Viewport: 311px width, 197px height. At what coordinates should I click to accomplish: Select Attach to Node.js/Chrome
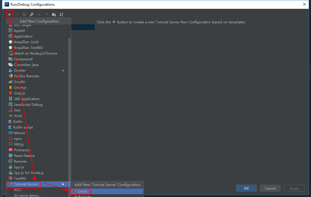click(37, 53)
